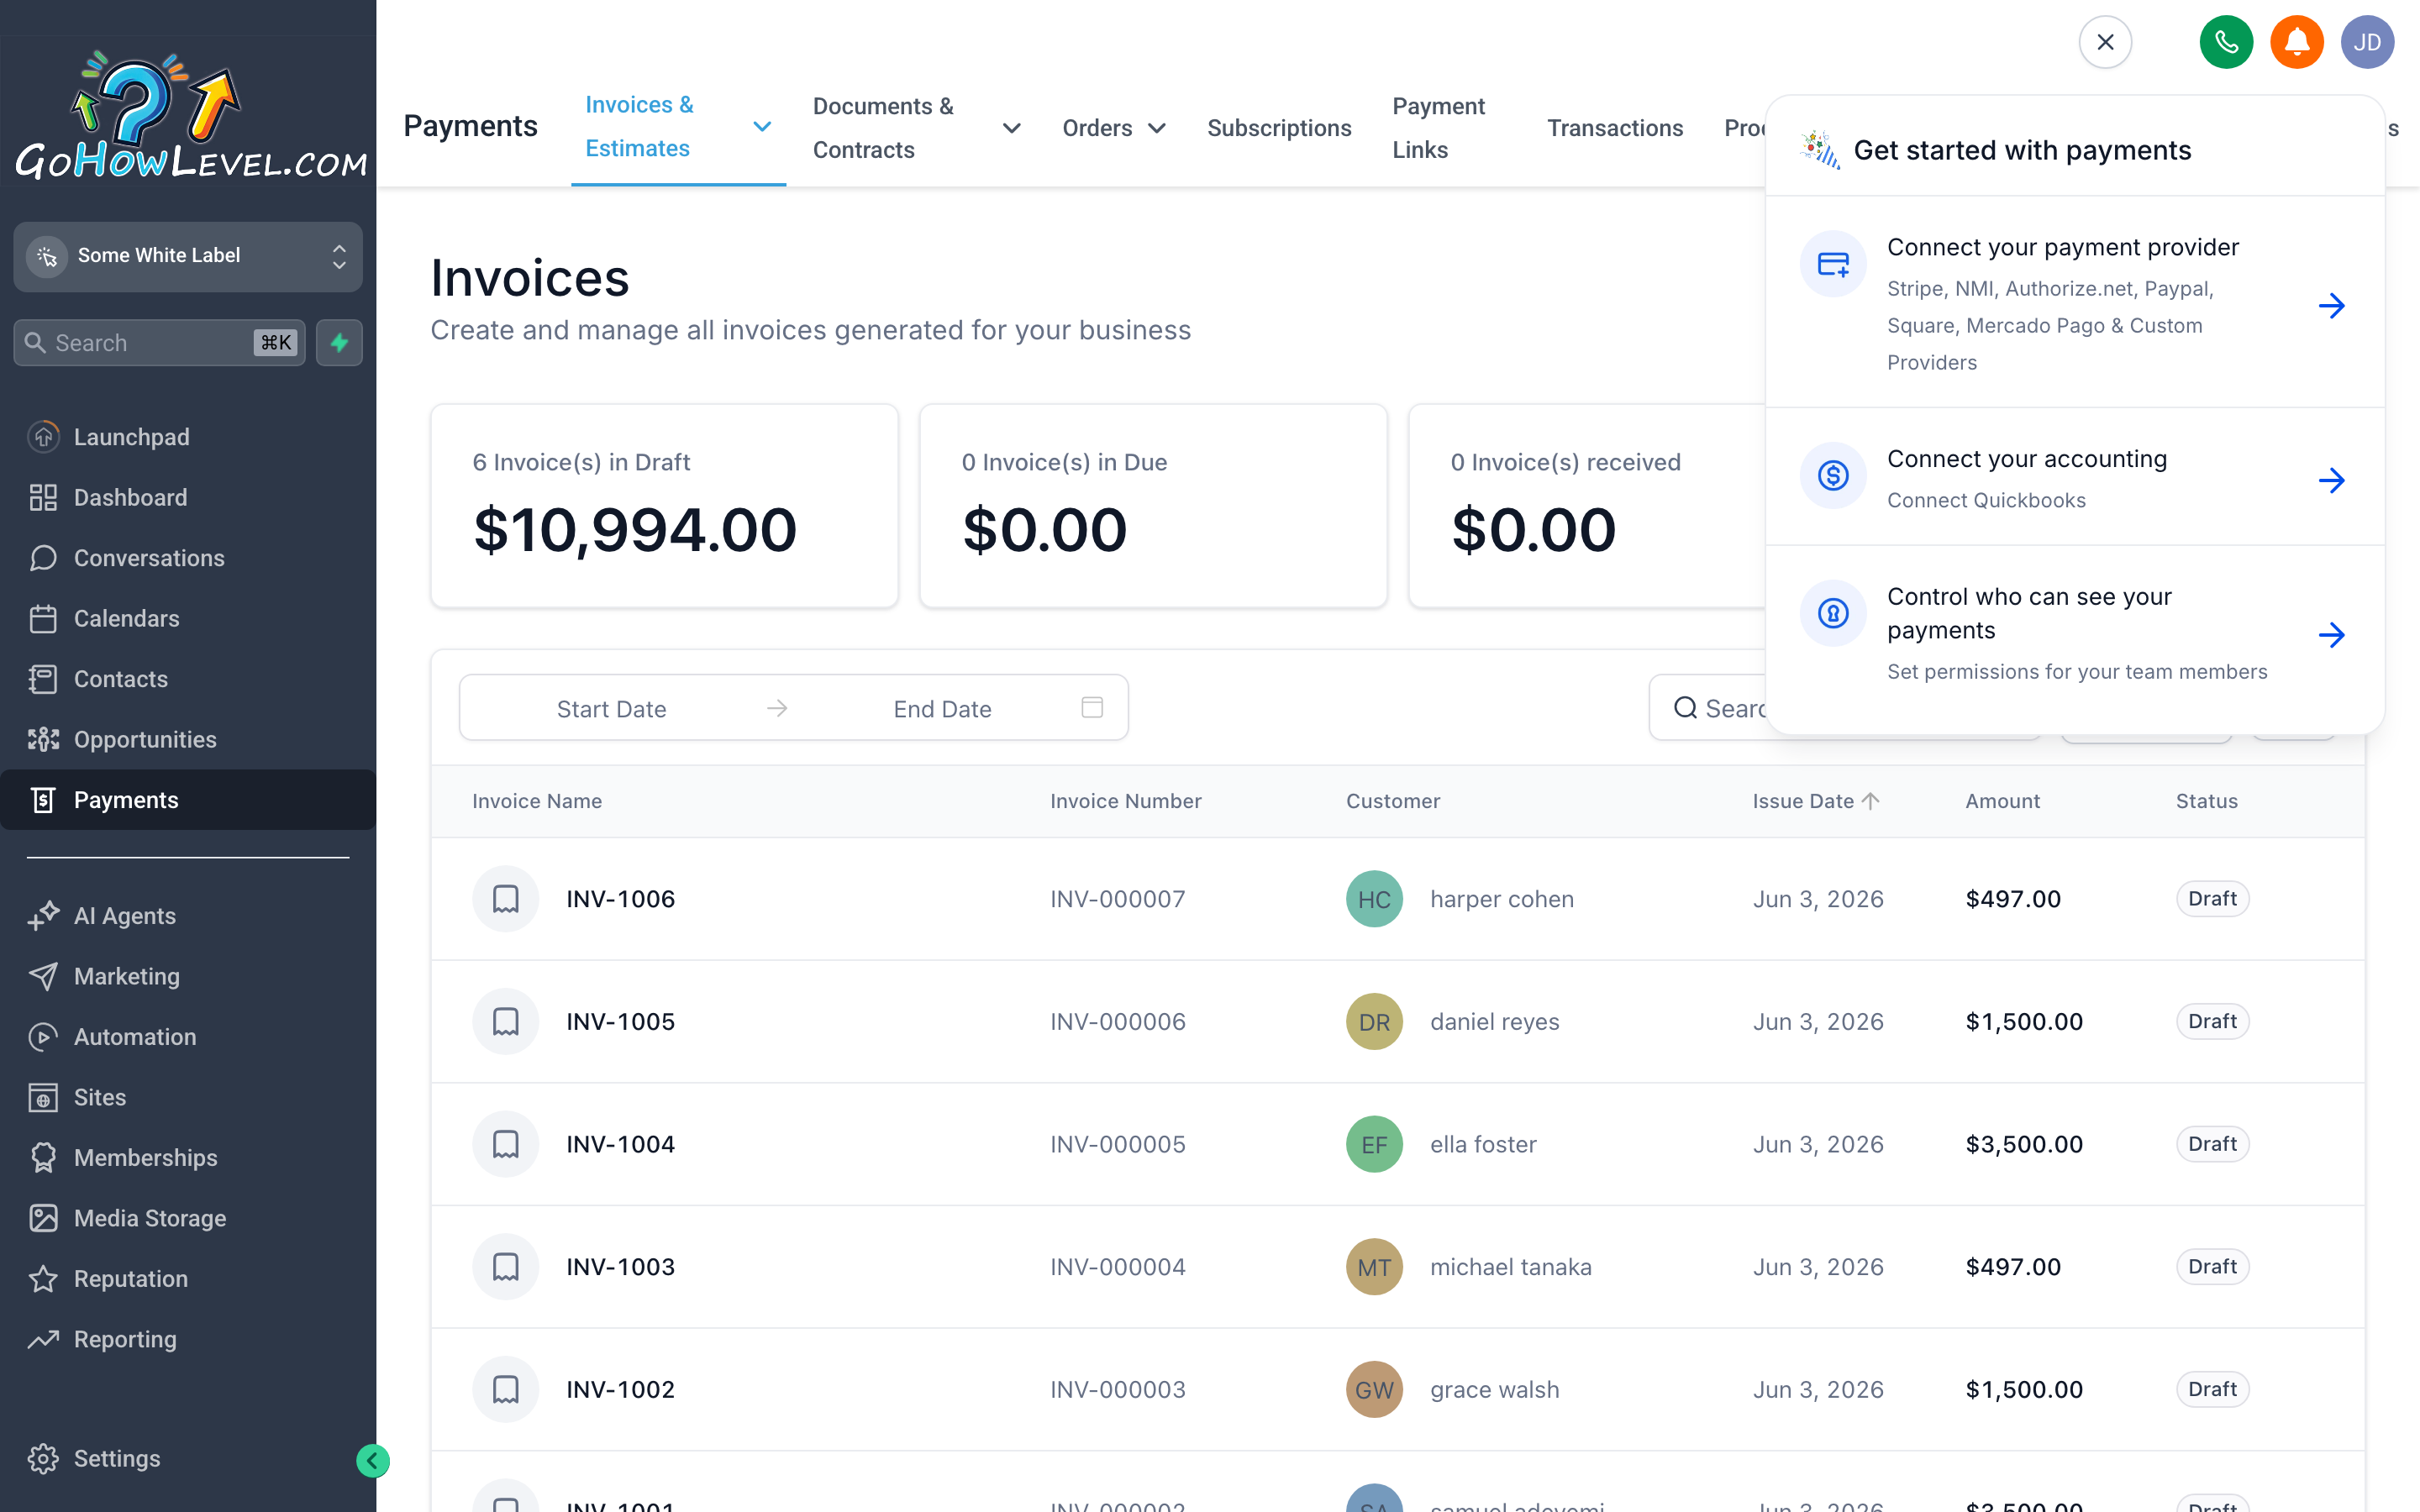Screen dimensions: 2420x1512
Task: Click the INV-1005 invoice row icon
Action: pos(506,1021)
